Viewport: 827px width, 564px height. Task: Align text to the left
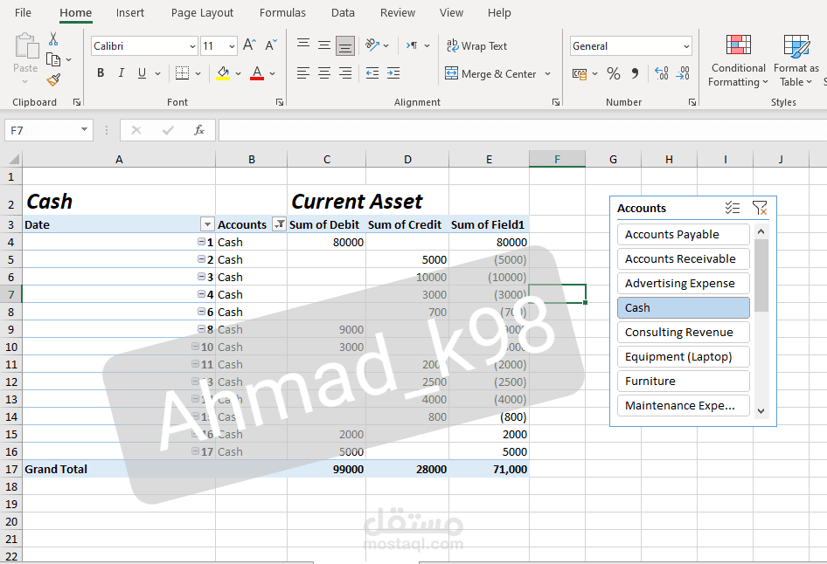click(303, 73)
